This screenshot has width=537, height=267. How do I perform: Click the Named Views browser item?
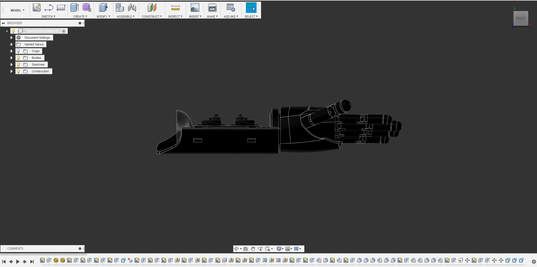pos(34,44)
